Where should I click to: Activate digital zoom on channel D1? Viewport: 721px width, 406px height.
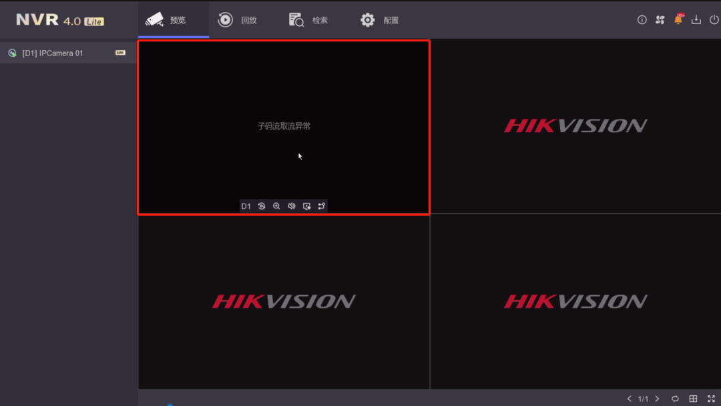276,206
